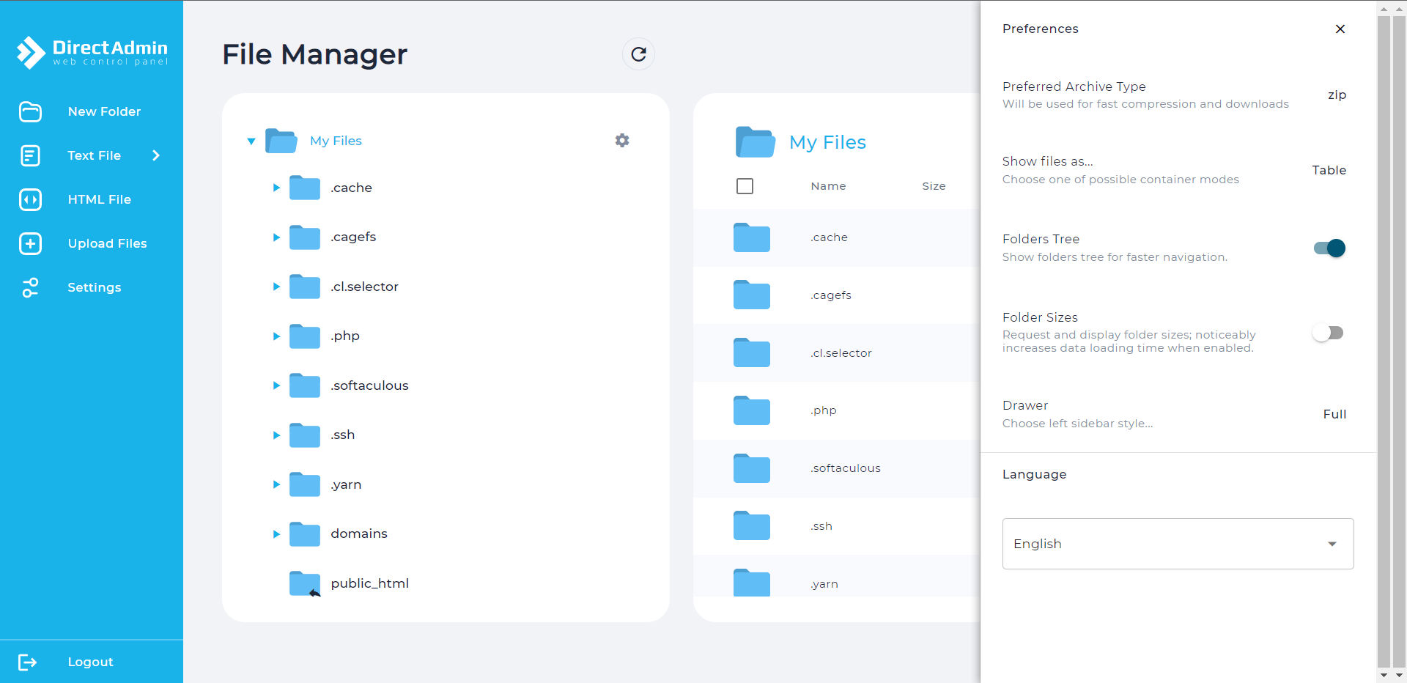
Task: Disable the Folders Tree toggle
Action: [x=1329, y=248]
